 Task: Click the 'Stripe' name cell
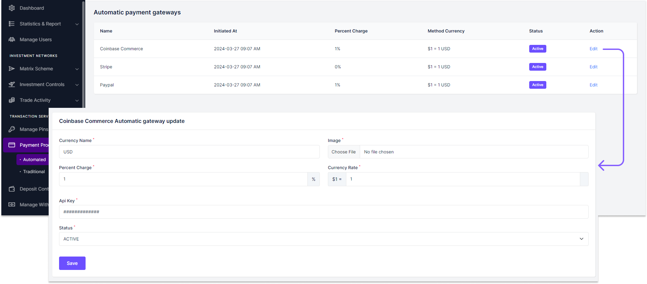(106, 67)
